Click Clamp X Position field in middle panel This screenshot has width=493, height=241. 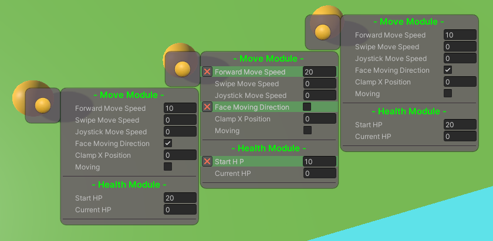(320, 119)
